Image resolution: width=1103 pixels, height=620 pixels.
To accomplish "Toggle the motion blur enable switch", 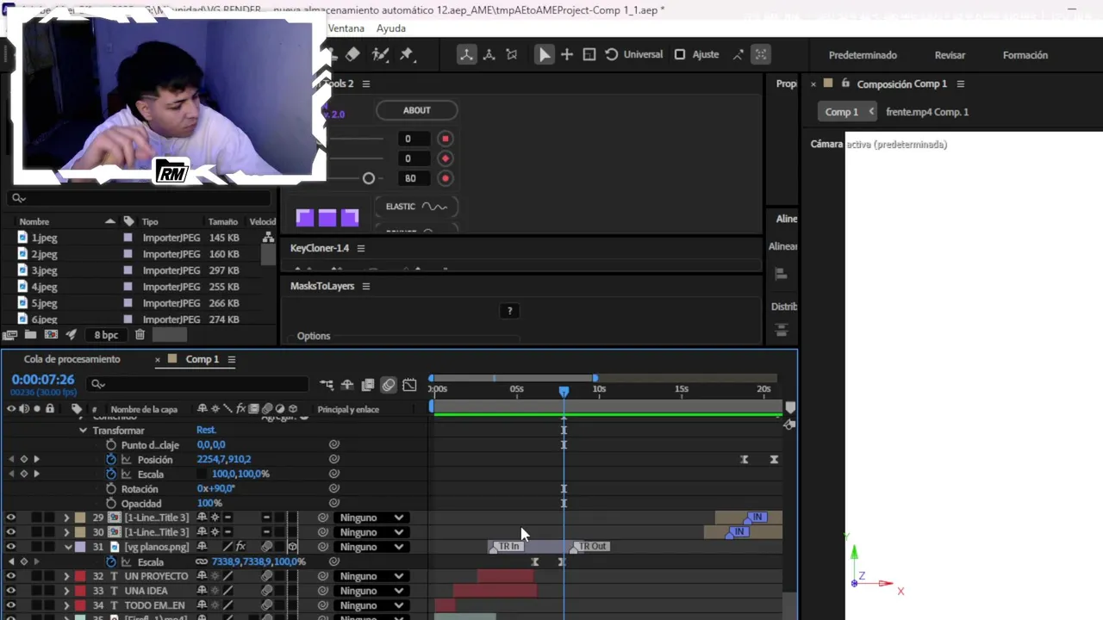I will coord(389,385).
